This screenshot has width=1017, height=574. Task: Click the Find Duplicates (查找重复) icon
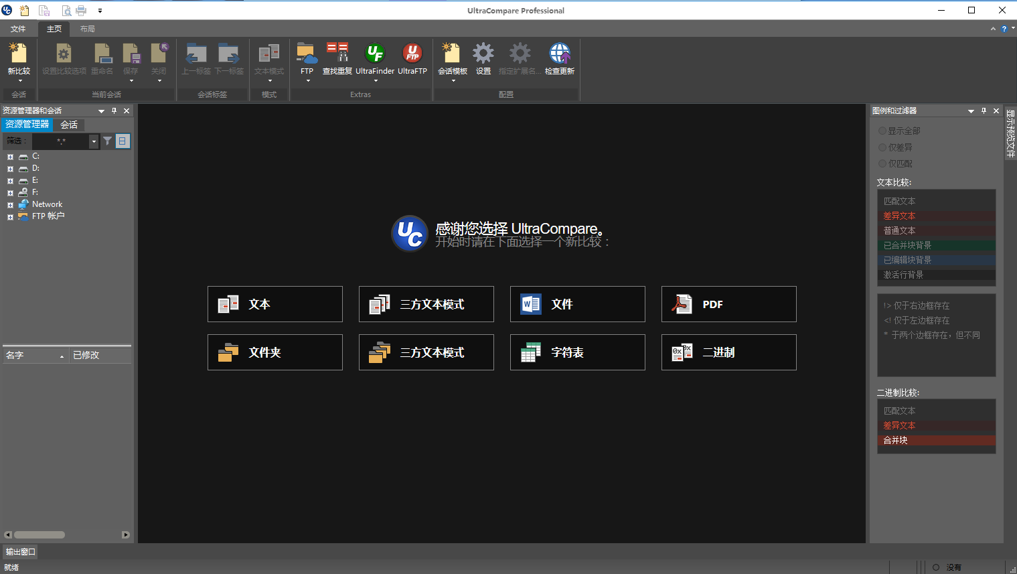tap(337, 55)
